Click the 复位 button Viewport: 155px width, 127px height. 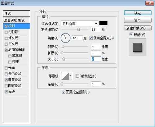tap(138, 20)
